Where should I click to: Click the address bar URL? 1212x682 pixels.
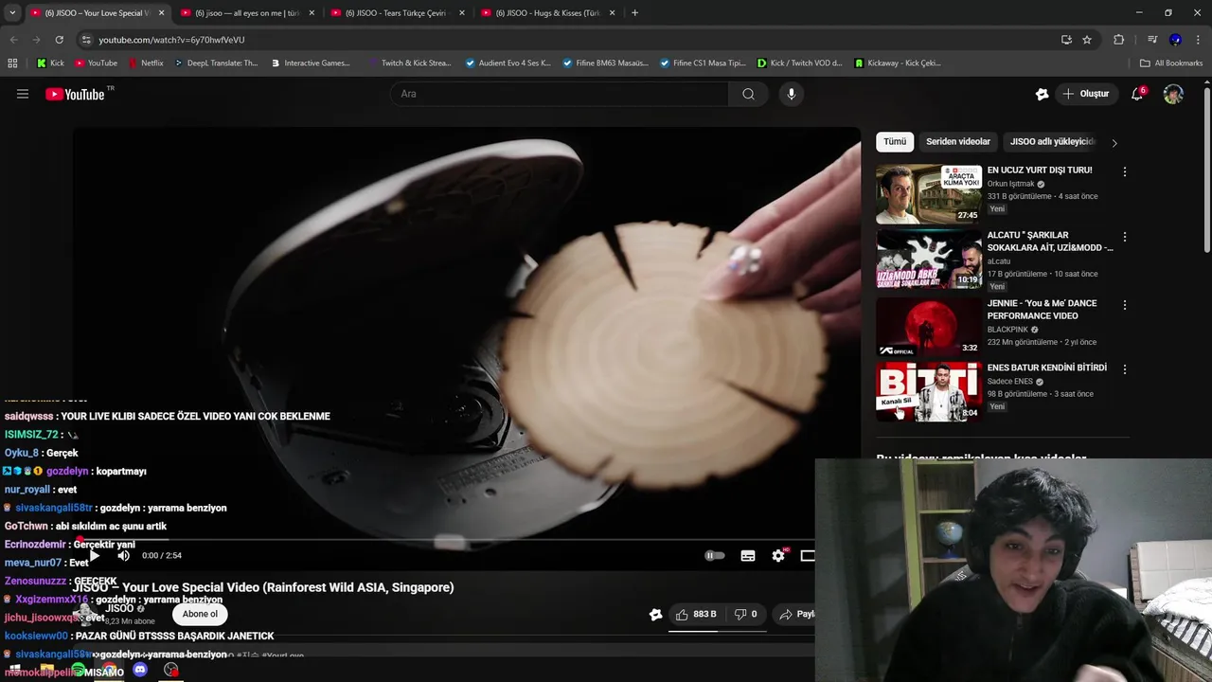coord(171,40)
